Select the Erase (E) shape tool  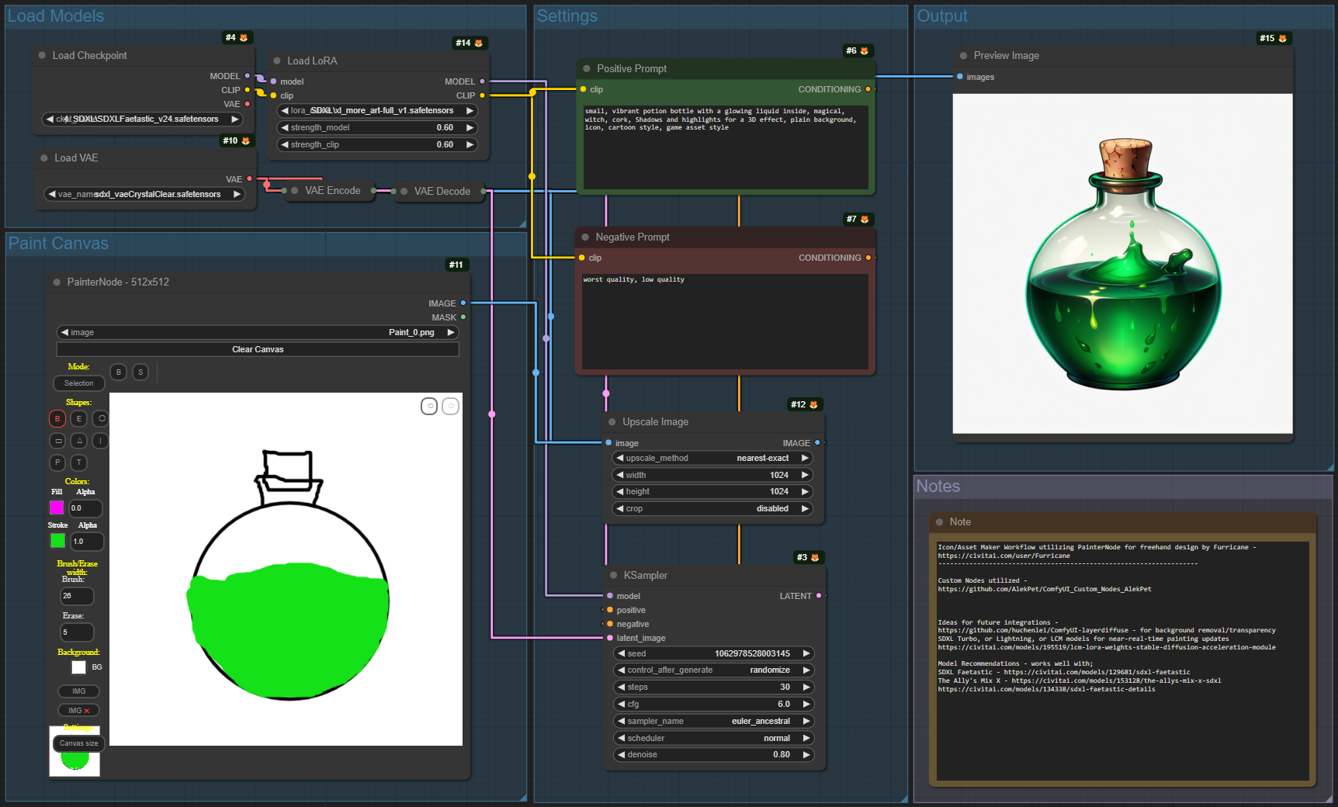click(78, 419)
